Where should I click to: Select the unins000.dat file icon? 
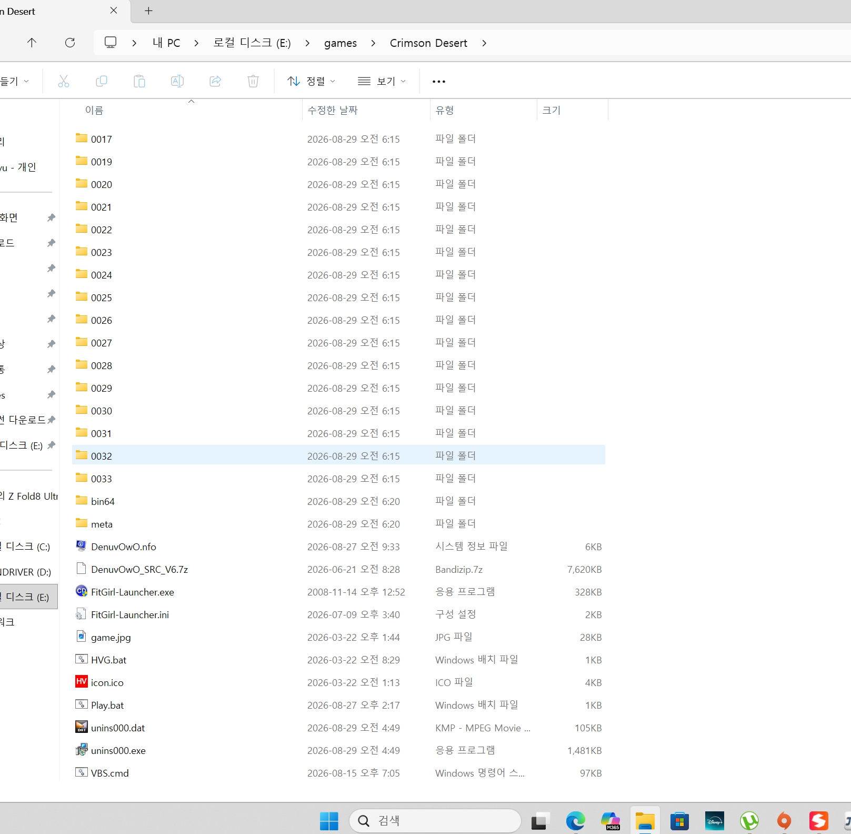[81, 727]
